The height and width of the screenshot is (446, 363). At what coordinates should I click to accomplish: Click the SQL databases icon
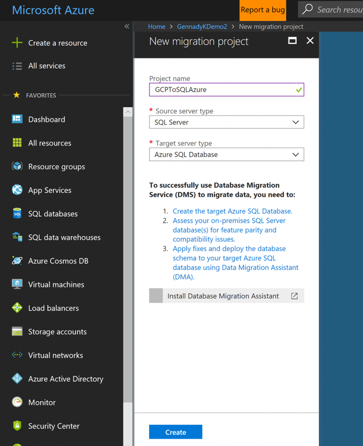click(17, 213)
